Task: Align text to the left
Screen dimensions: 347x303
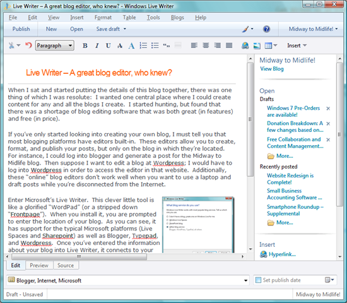Action: (194, 45)
